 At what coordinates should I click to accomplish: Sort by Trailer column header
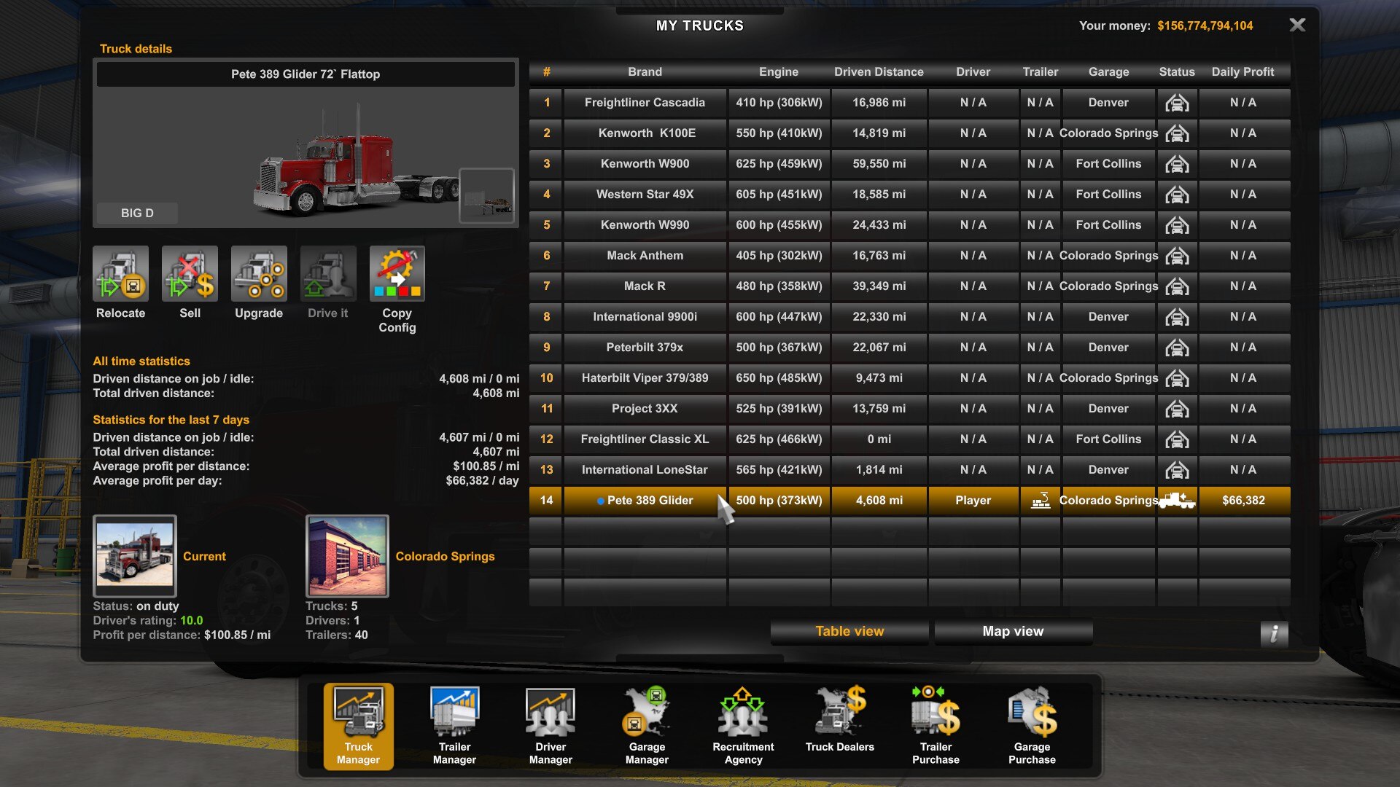click(x=1040, y=72)
